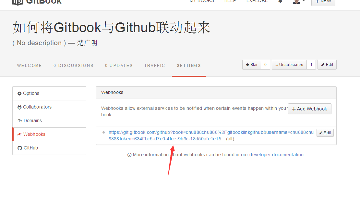
Task: Click the Webhooks sidebar icon
Action: pos(19,134)
